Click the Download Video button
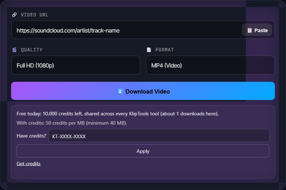This screenshot has width=286, height=190. [143, 91]
